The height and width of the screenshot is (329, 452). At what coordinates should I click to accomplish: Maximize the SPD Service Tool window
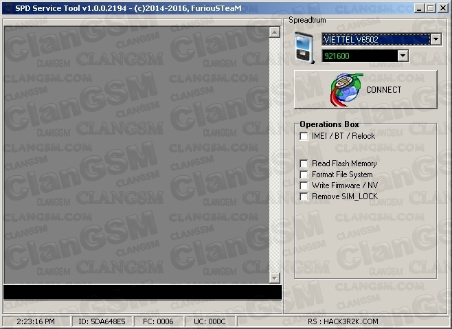coord(431,8)
